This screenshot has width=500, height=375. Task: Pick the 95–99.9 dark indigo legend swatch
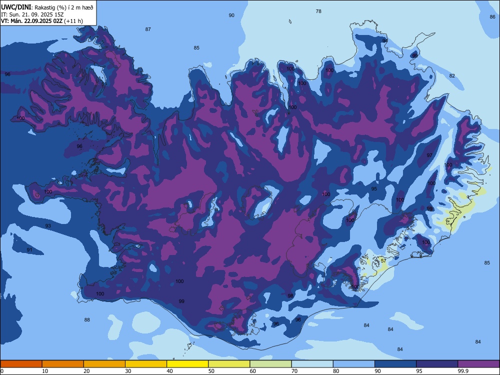click(x=437, y=364)
